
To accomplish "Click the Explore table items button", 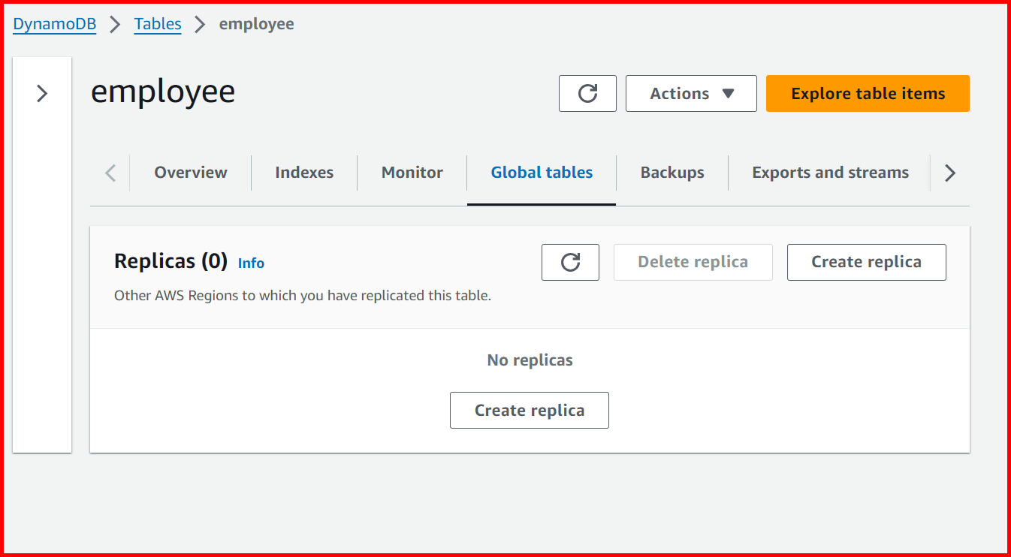I will click(867, 93).
